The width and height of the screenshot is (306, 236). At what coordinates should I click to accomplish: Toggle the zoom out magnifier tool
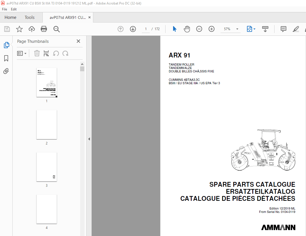click(56, 29)
